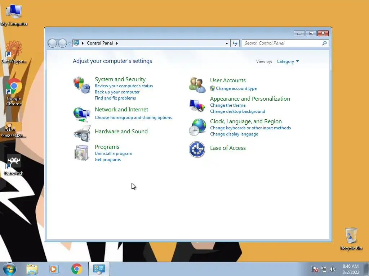369x276 pixels.
Task: Select the RetroArch desktop shortcut
Action: click(14, 165)
